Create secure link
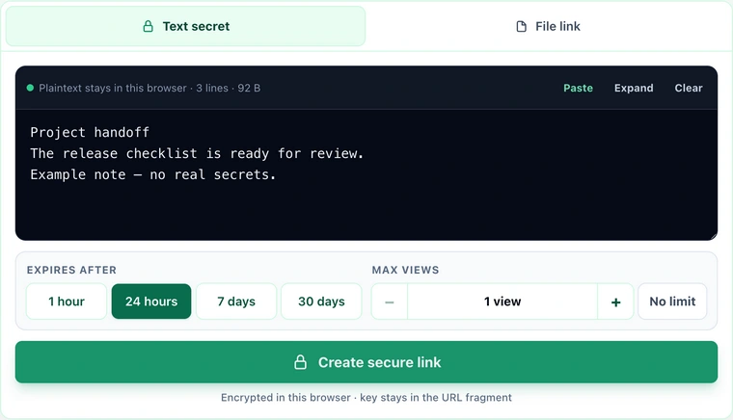 pyautogui.click(x=366, y=362)
